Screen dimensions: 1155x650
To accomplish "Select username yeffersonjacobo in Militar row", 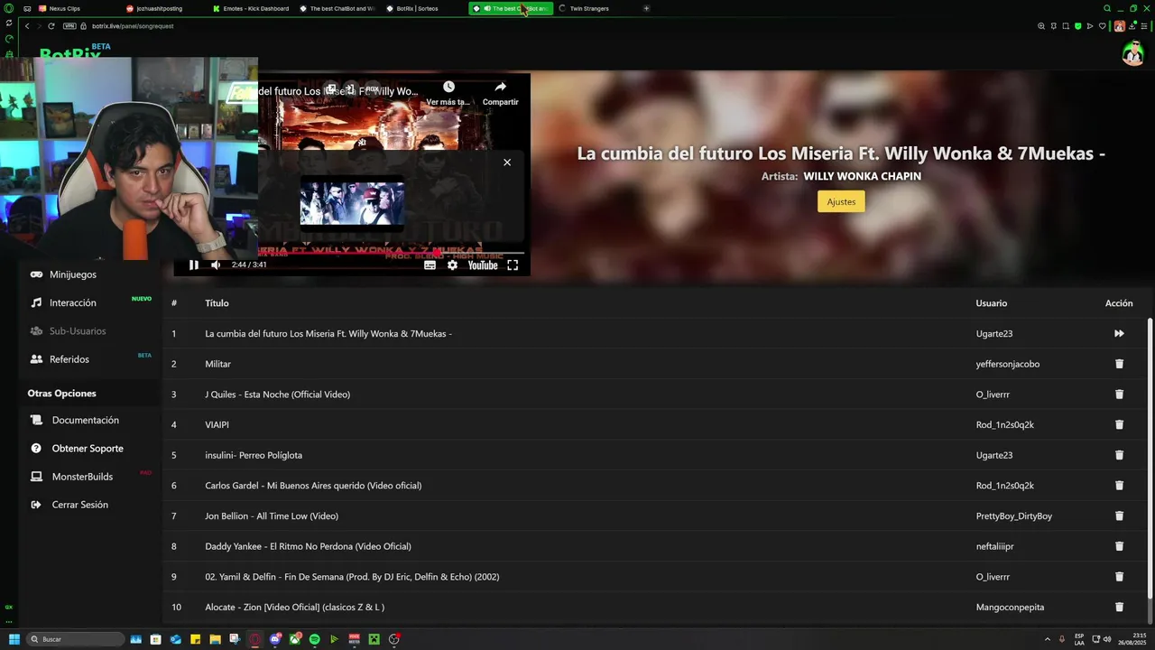I will click(1007, 364).
